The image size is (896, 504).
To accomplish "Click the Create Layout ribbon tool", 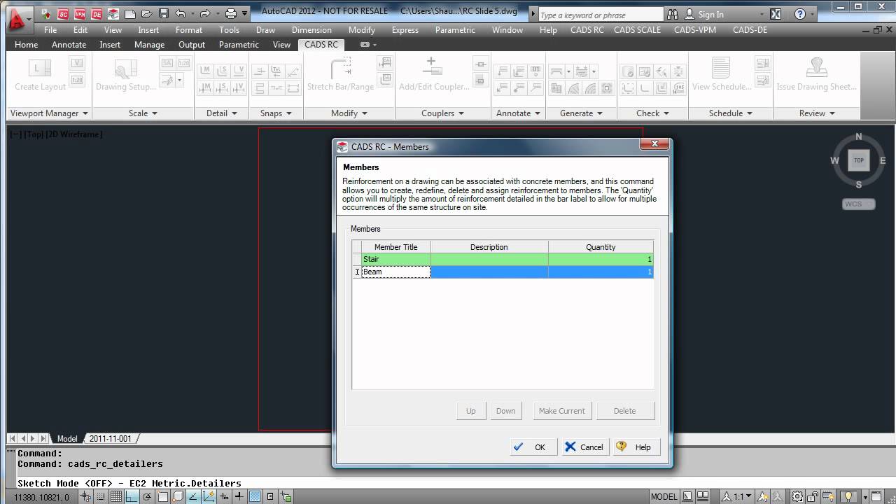I will tap(40, 75).
